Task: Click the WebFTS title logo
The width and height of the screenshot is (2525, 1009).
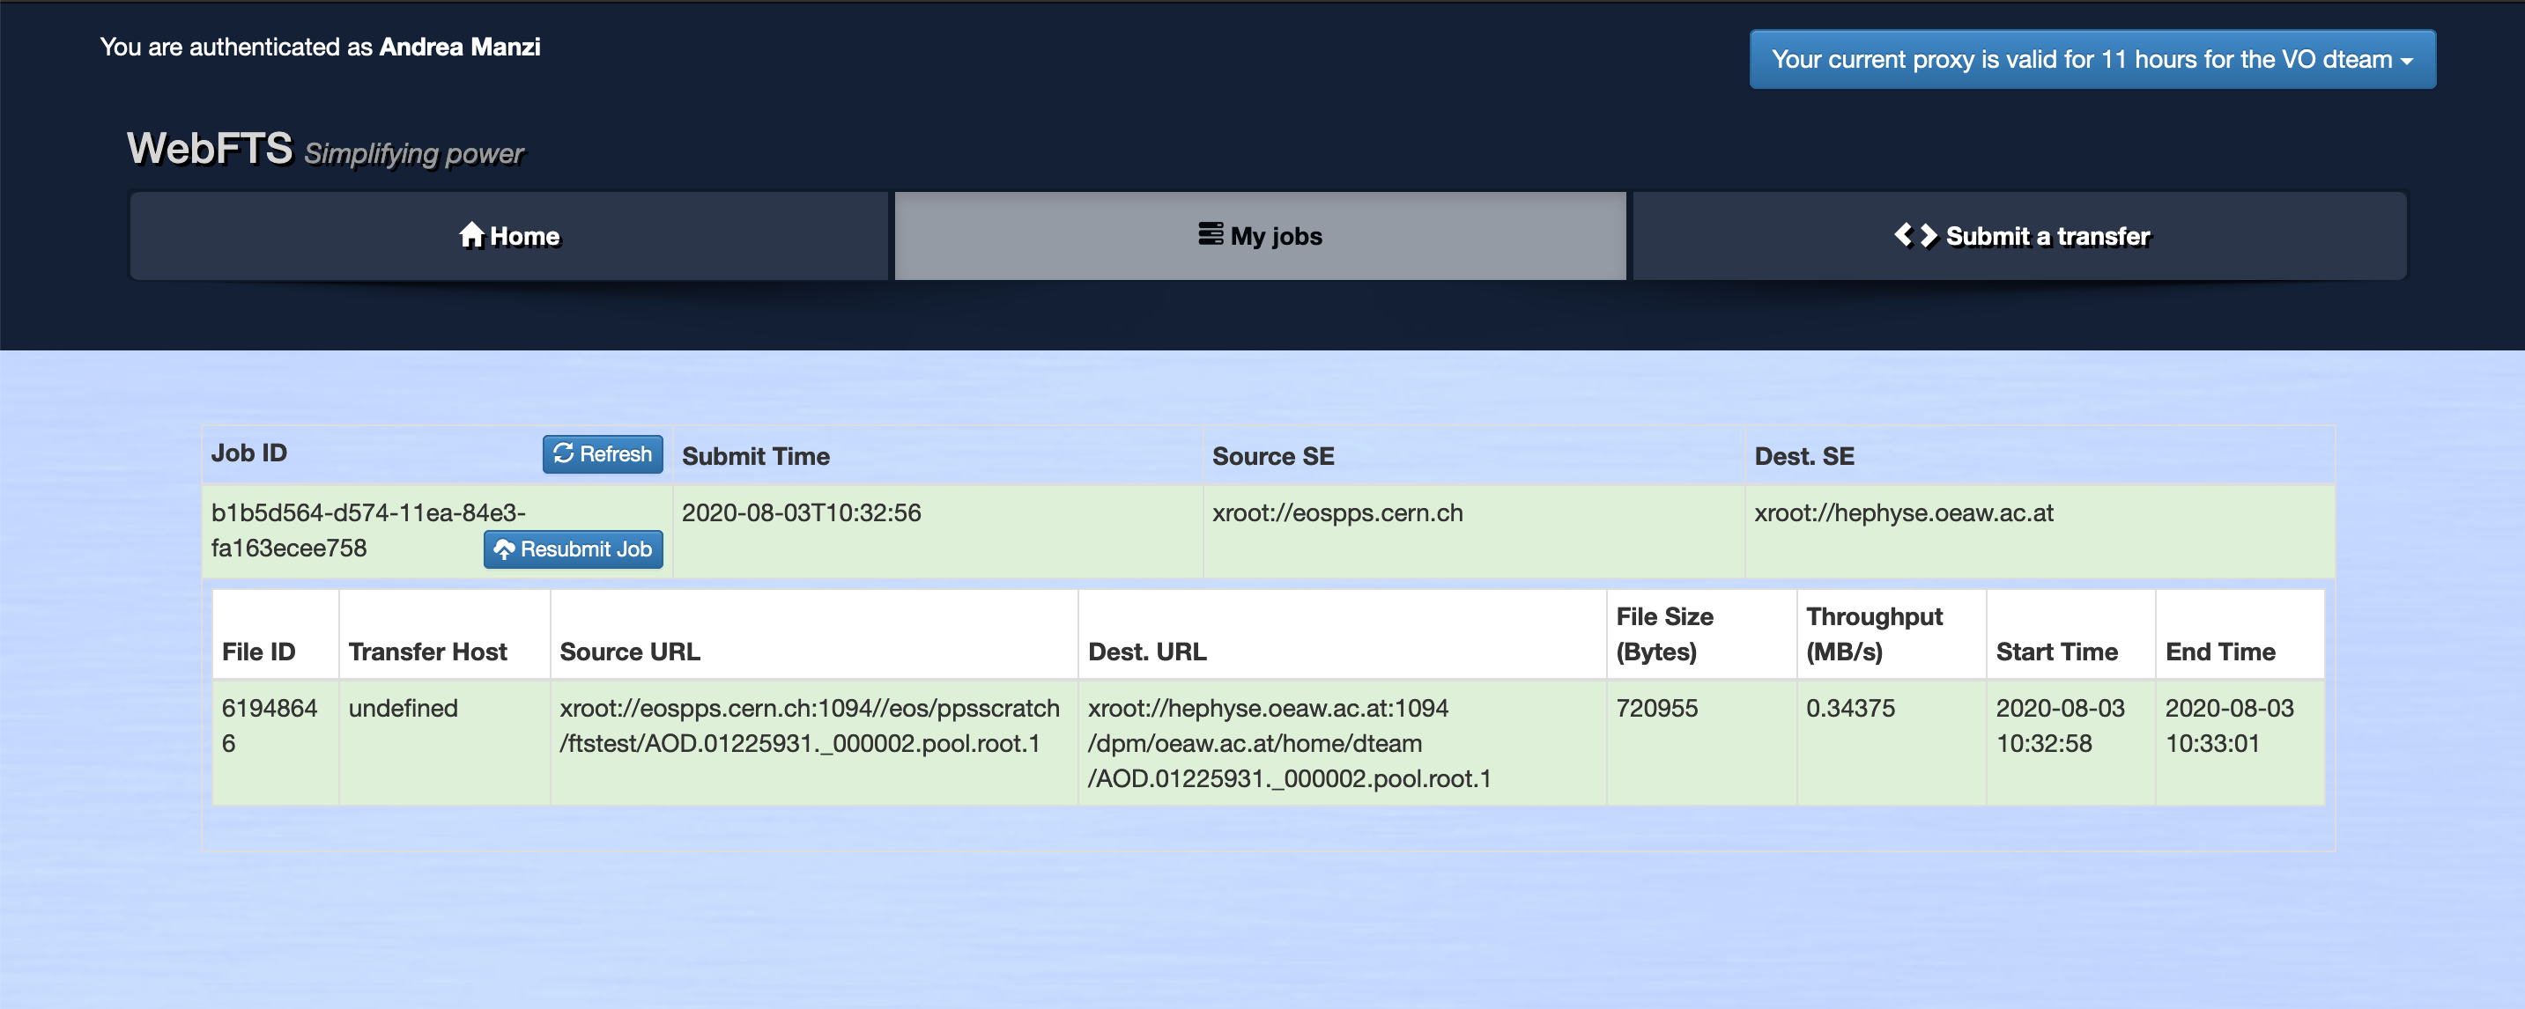Action: coord(210,149)
